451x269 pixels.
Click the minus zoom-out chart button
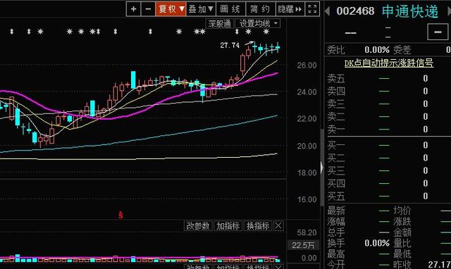148,9
